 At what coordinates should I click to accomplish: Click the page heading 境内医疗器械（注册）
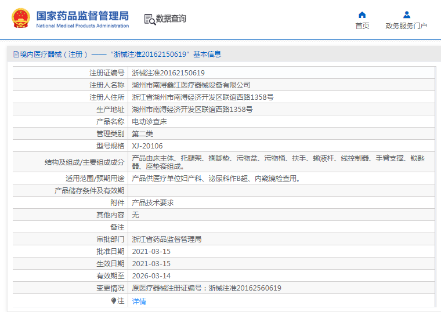(x=54, y=55)
